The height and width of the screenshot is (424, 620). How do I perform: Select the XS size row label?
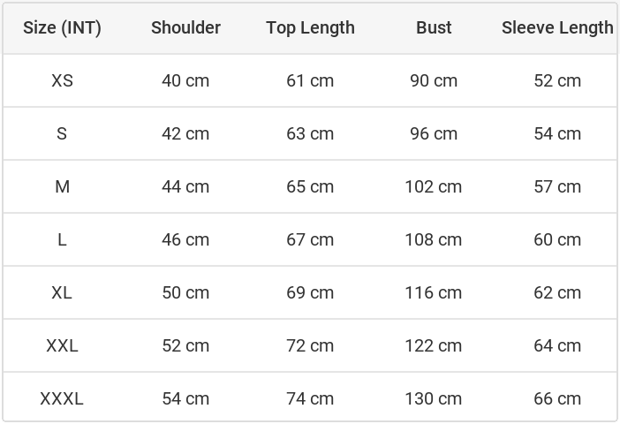click(x=62, y=80)
